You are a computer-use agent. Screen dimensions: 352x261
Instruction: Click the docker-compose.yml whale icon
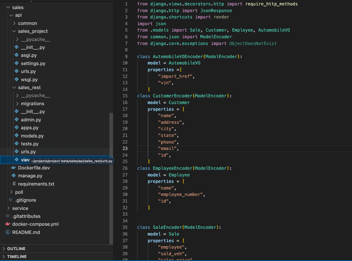click(8, 224)
